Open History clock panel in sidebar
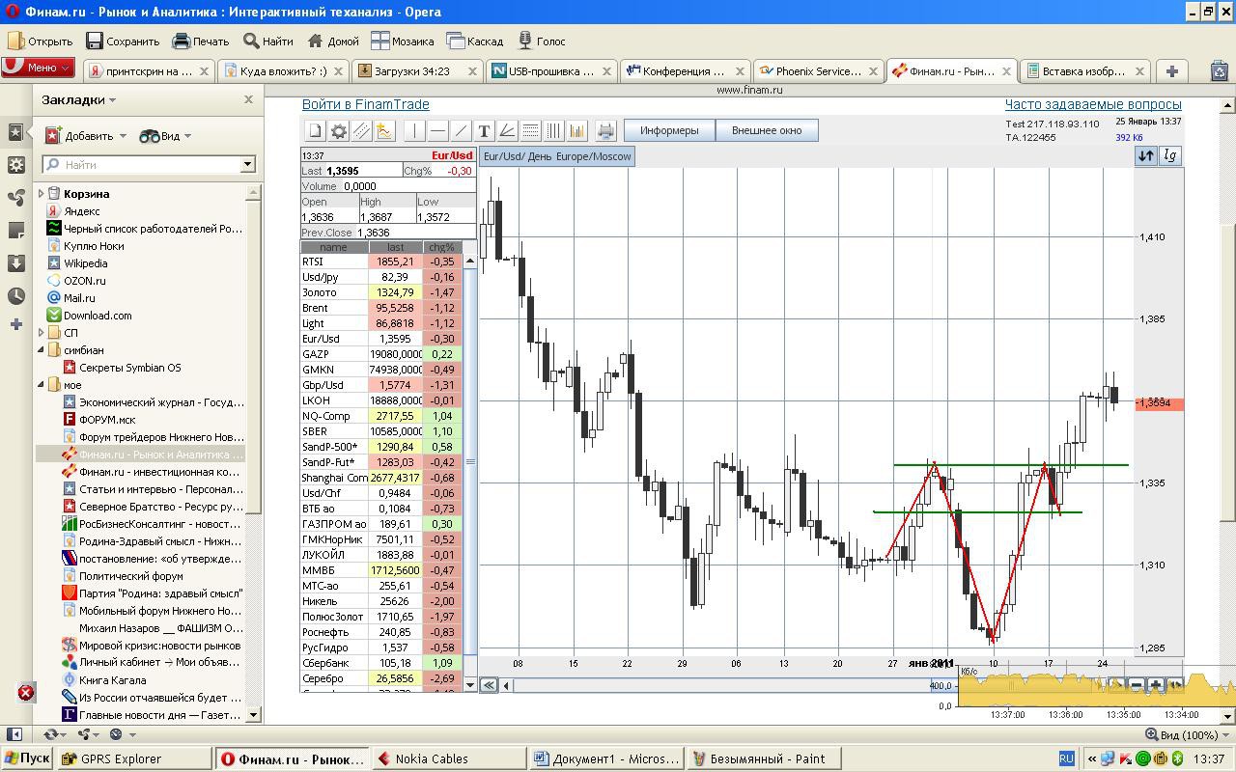Image resolution: width=1236 pixels, height=772 pixels. (15, 296)
